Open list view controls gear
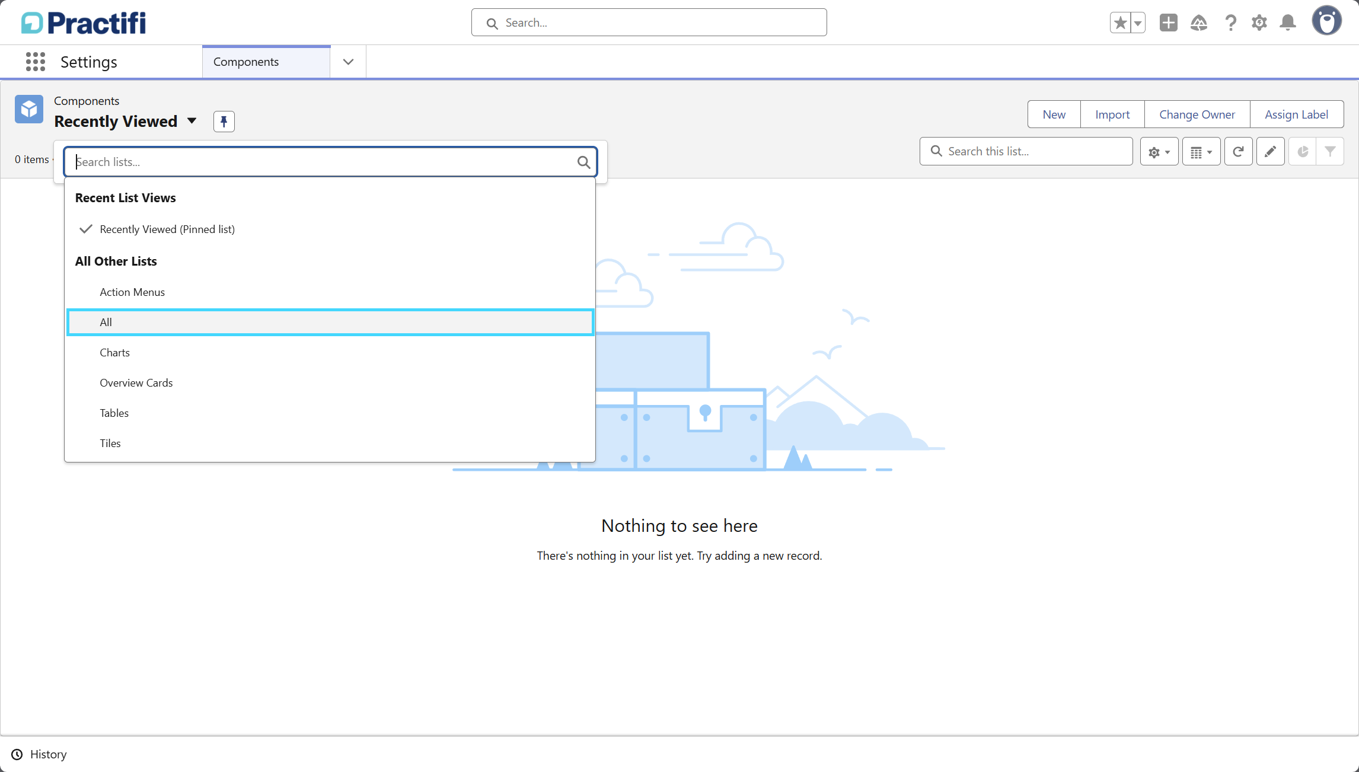The height and width of the screenshot is (772, 1359). (x=1159, y=152)
